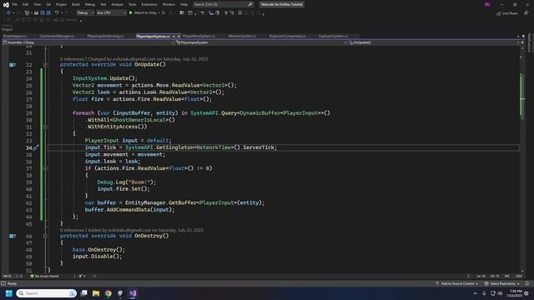Click the override glyph beside line 22
Screen dimensions: 534x300
click(x=13, y=65)
